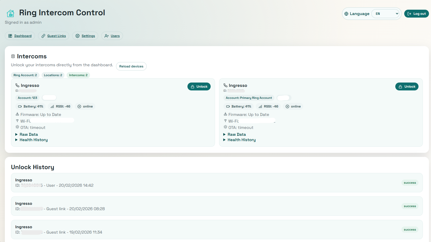Image resolution: width=431 pixels, height=242 pixels.
Task: Open the Users section from the navigation
Action: point(112,36)
